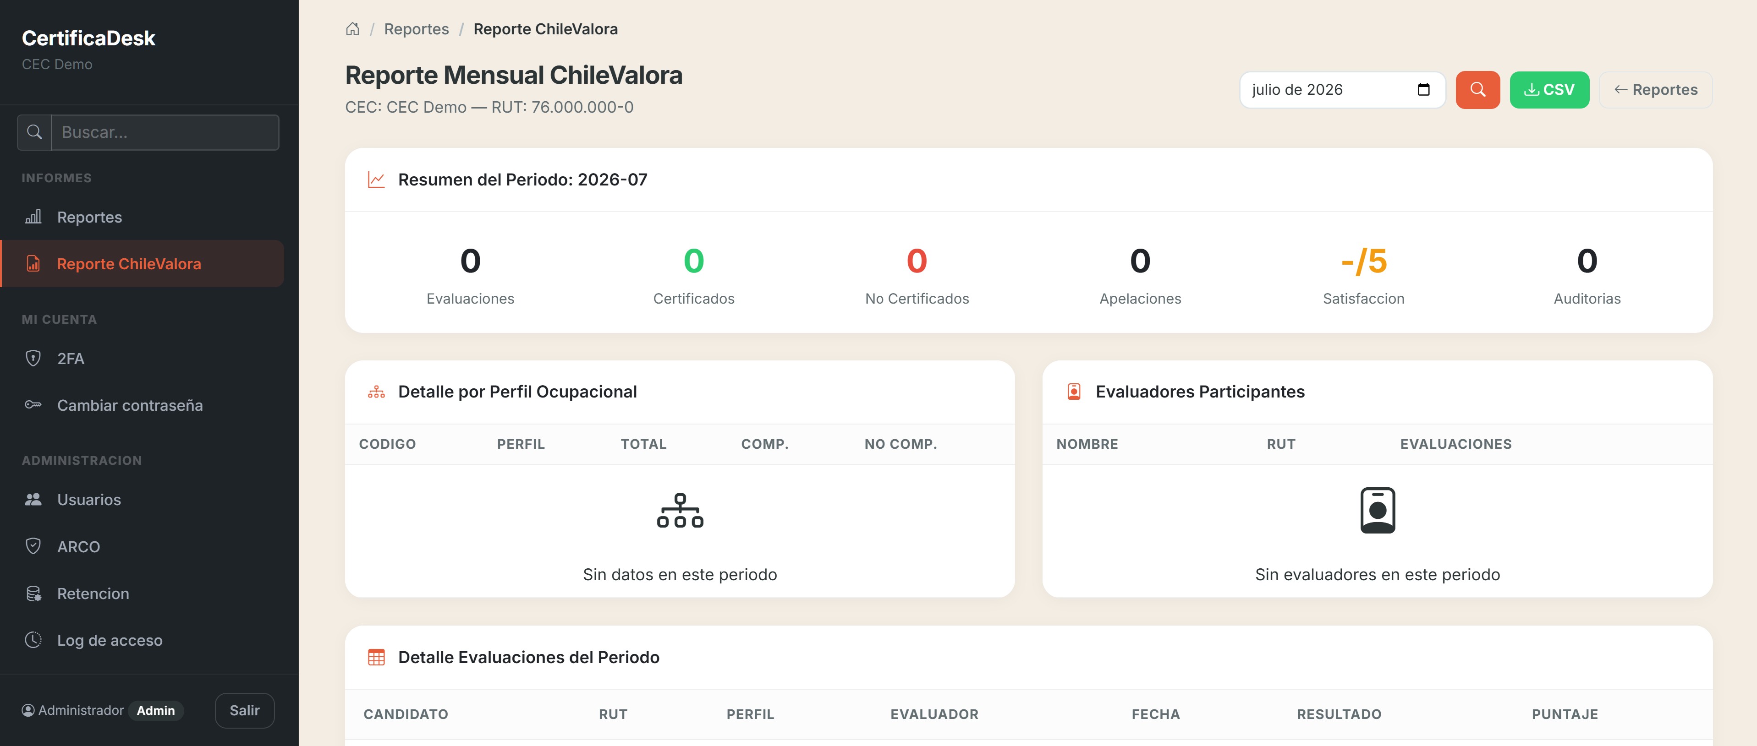1757x746 pixels.
Task: Click the EVALUACIONES column header
Action: click(1455, 445)
